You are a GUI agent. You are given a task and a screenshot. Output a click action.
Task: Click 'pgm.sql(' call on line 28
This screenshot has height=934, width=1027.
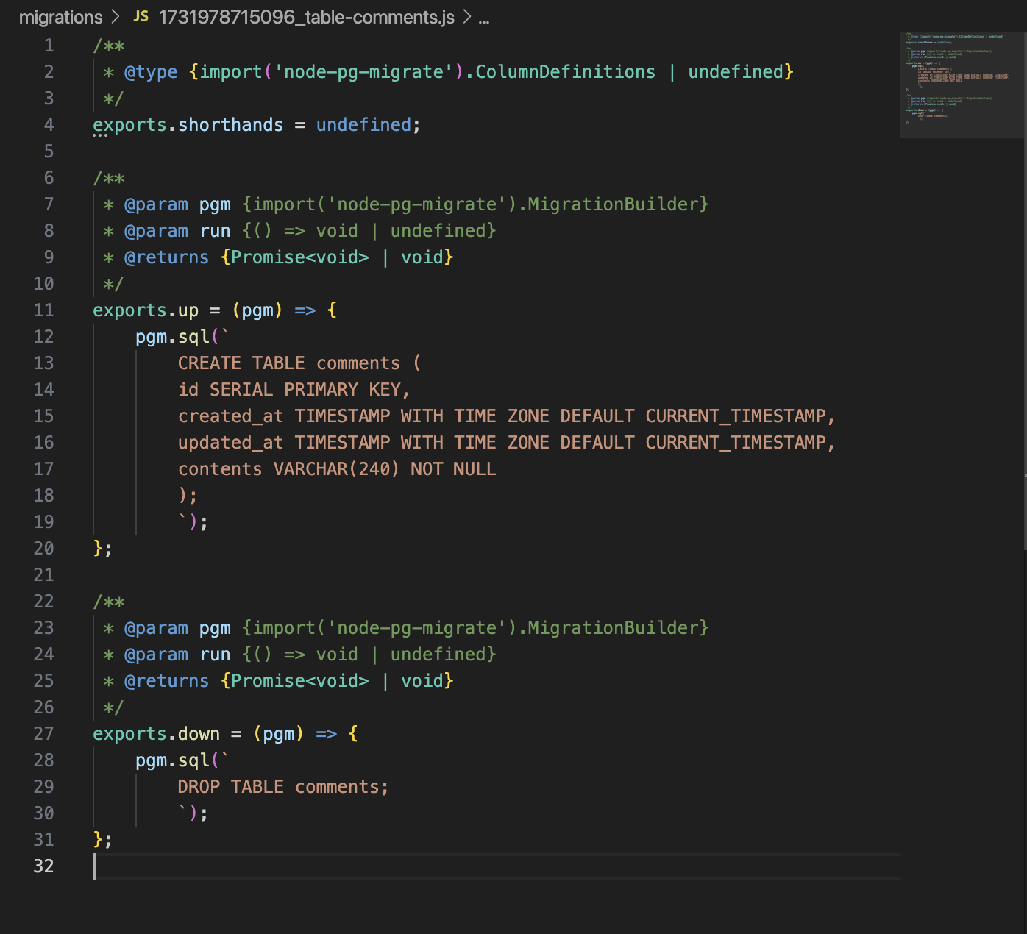coord(177,760)
